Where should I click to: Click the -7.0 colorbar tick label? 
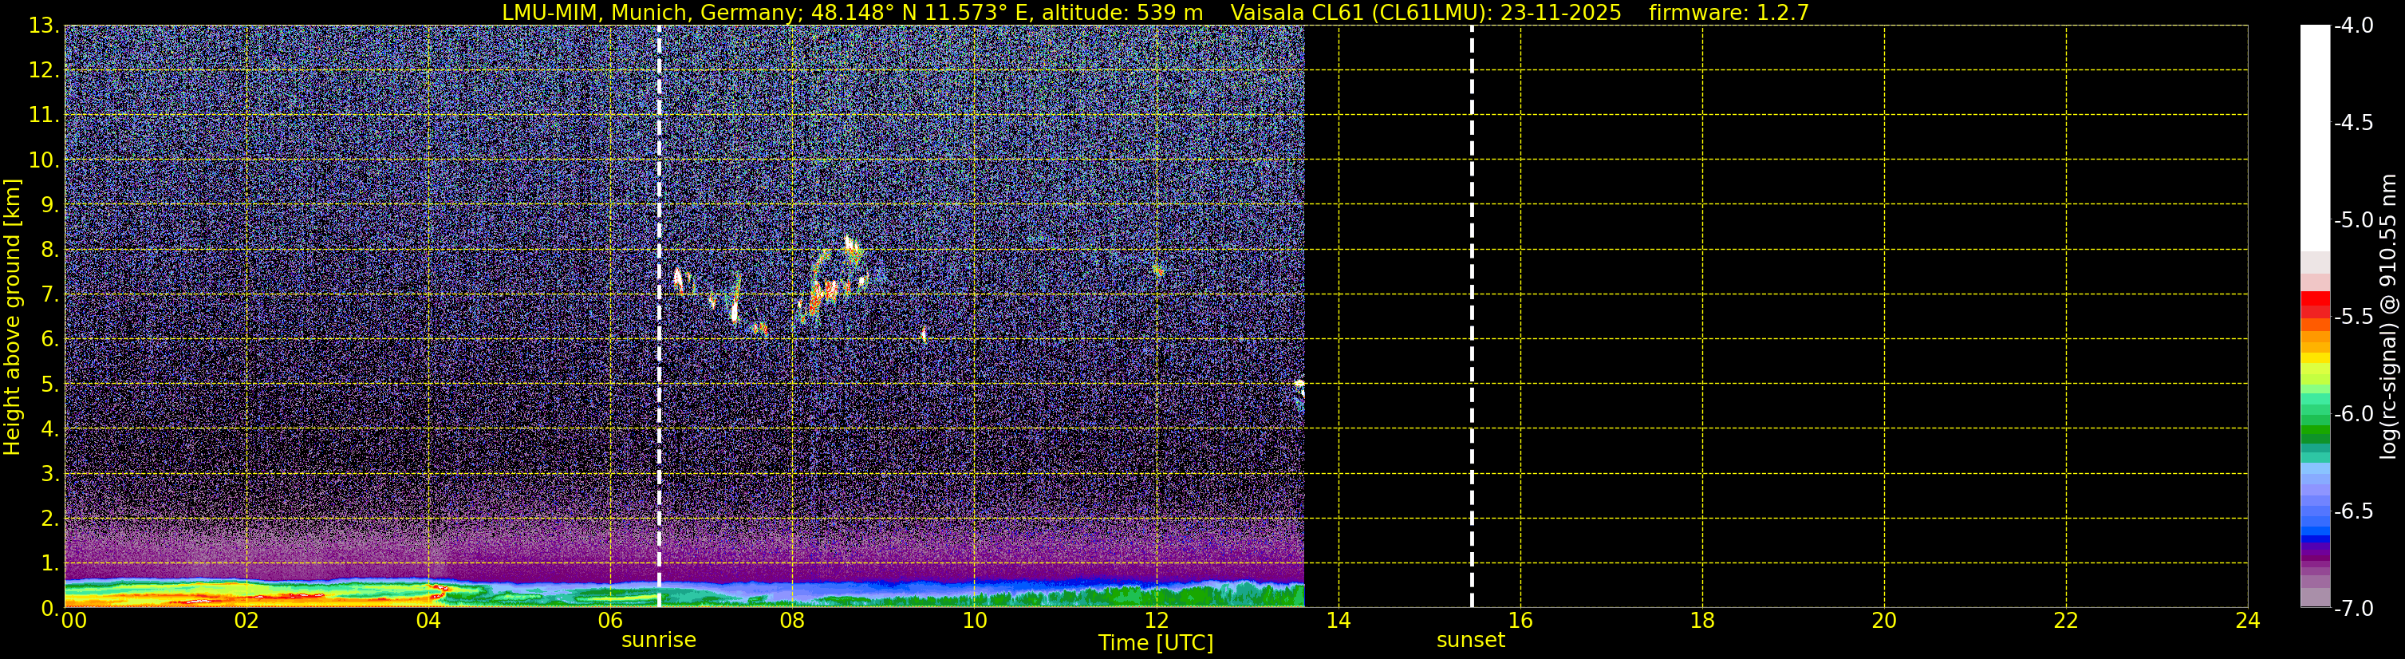click(x=2352, y=609)
